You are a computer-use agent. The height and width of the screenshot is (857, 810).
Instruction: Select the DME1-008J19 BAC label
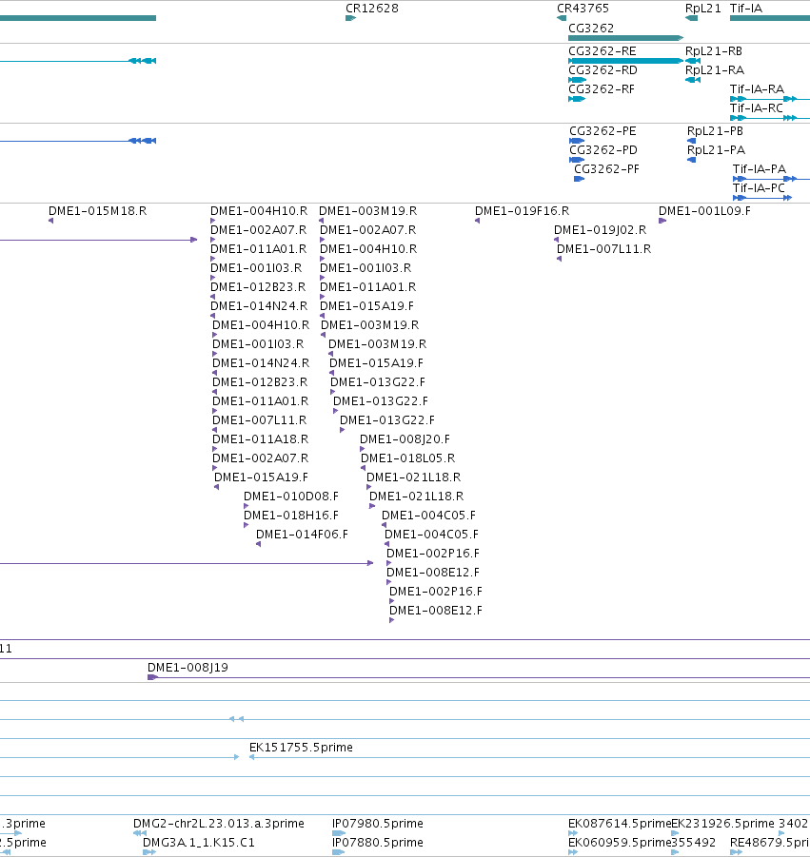click(188, 668)
